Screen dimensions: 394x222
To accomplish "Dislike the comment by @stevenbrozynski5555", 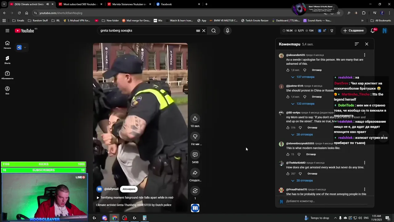I will 299,154.
